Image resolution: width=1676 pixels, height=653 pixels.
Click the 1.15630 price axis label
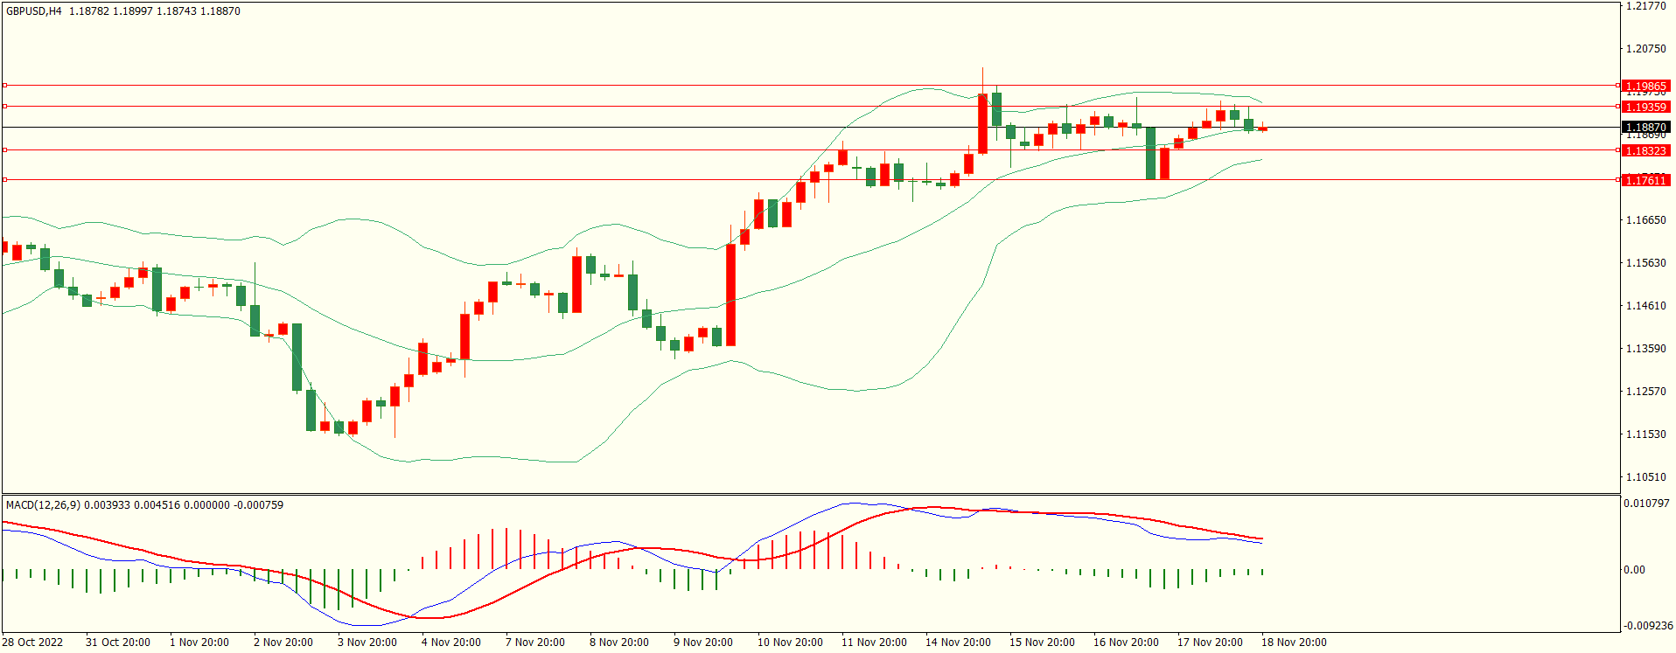(x=1645, y=263)
